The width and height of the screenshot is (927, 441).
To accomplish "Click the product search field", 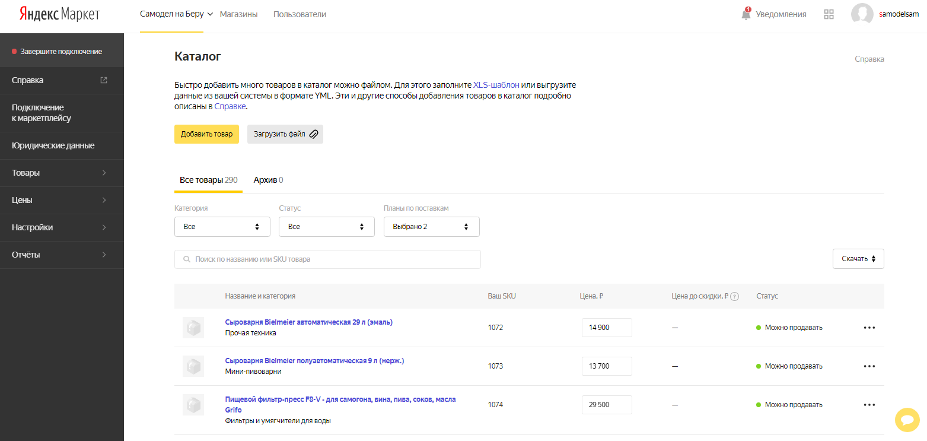I will tap(327, 259).
